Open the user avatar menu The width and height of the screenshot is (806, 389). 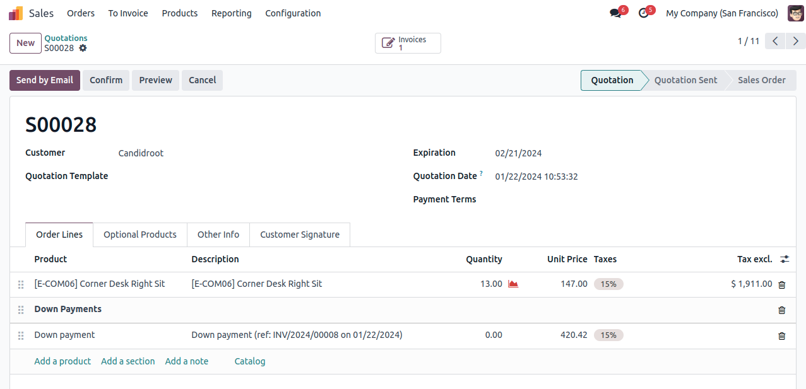pos(795,13)
